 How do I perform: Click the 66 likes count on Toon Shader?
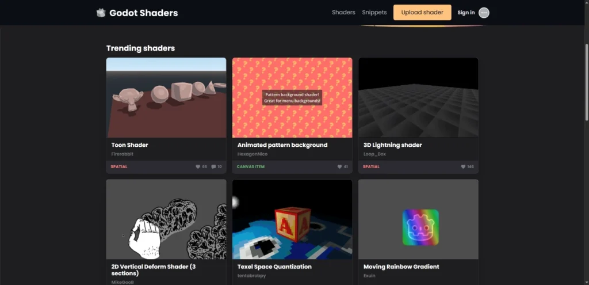click(205, 166)
